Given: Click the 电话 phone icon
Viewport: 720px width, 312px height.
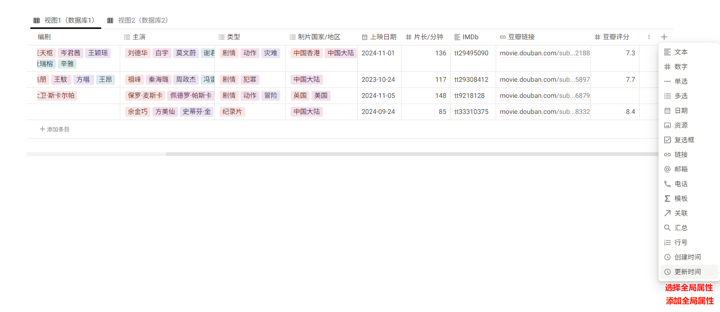Looking at the screenshot, I should [x=667, y=184].
